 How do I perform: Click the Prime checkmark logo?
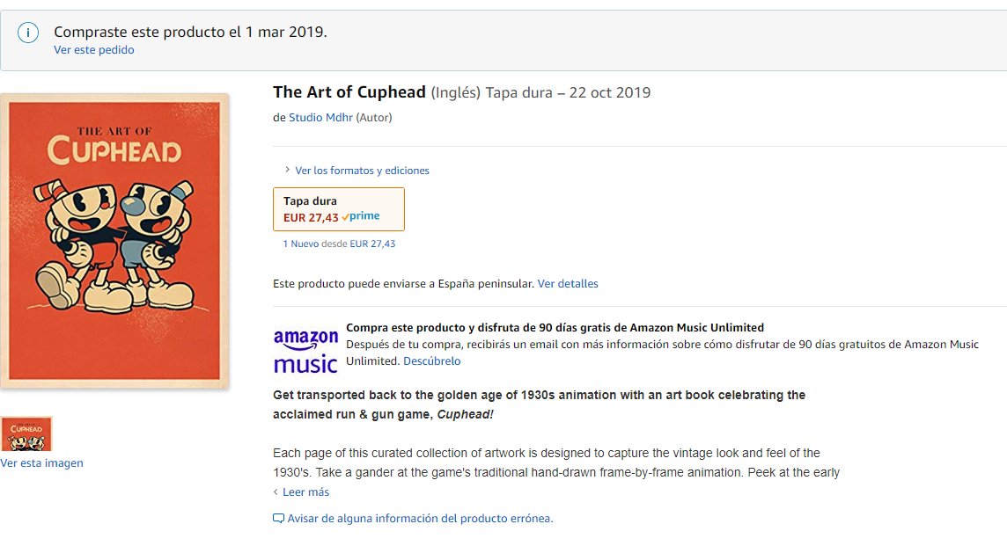360,216
